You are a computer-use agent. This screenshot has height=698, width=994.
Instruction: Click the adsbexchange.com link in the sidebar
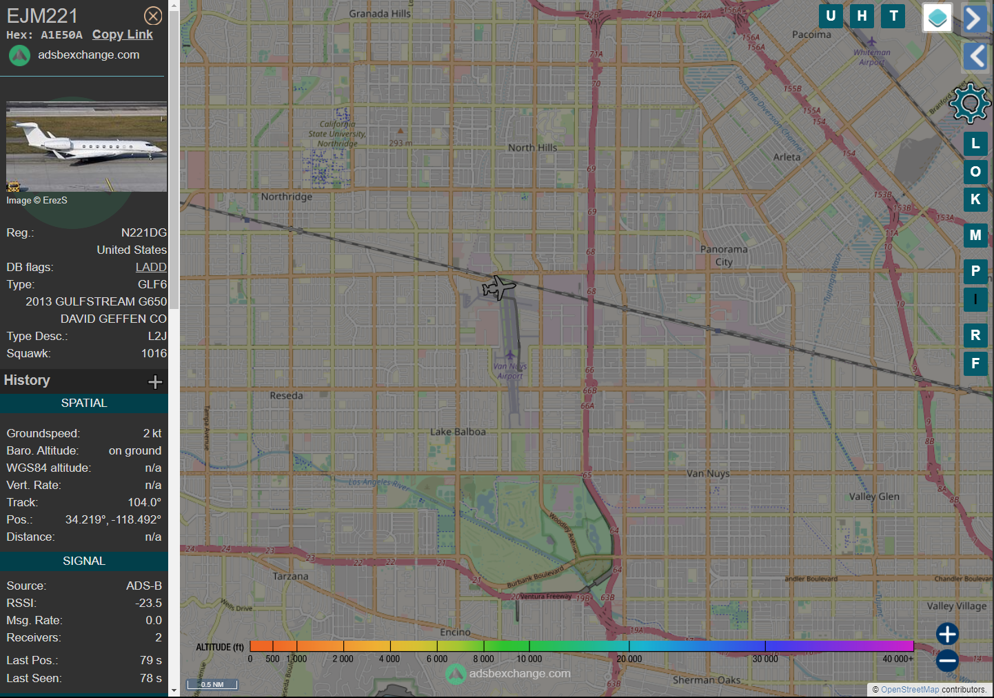coord(89,55)
